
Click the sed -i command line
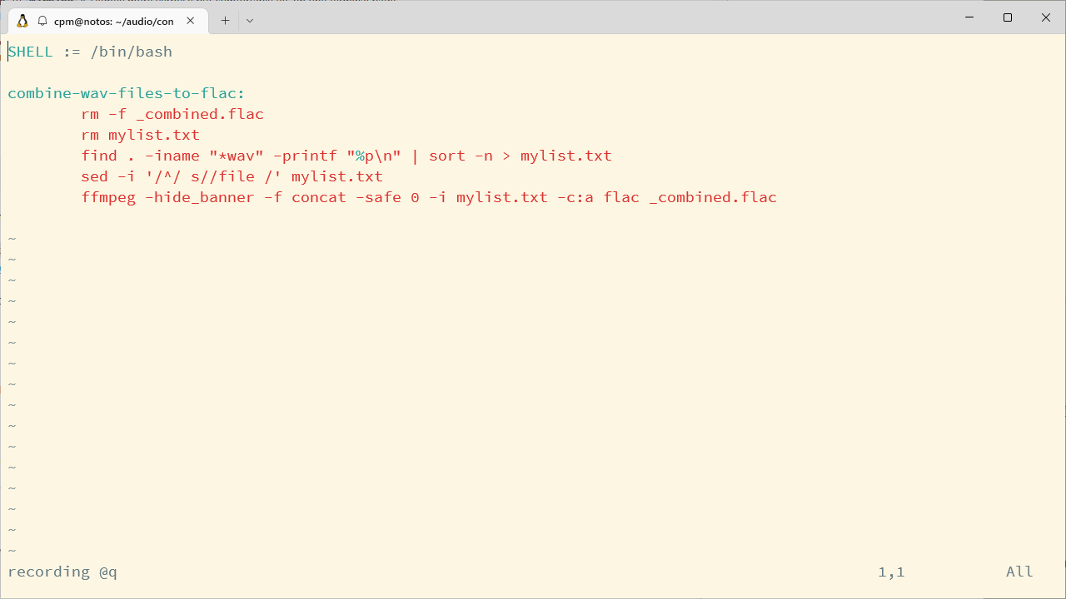click(x=232, y=176)
